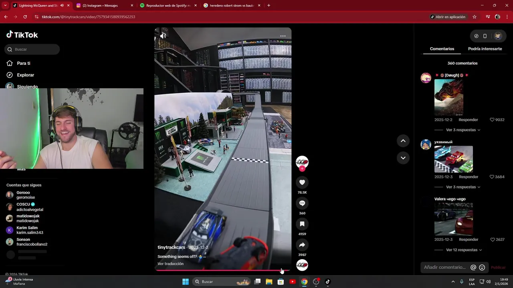This screenshot has height=288, width=513.
Task: Like the video with heart icon
Action: pyautogui.click(x=302, y=182)
